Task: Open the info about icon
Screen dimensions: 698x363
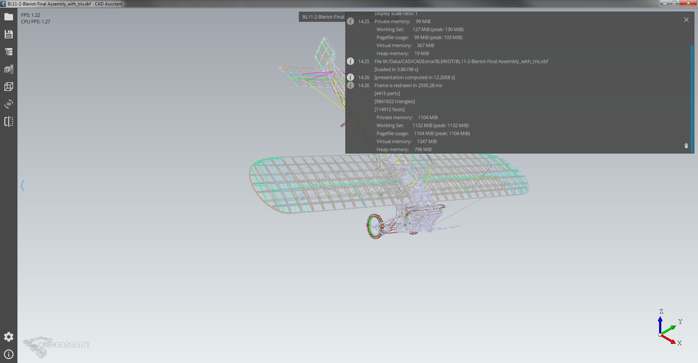Action: point(9,354)
